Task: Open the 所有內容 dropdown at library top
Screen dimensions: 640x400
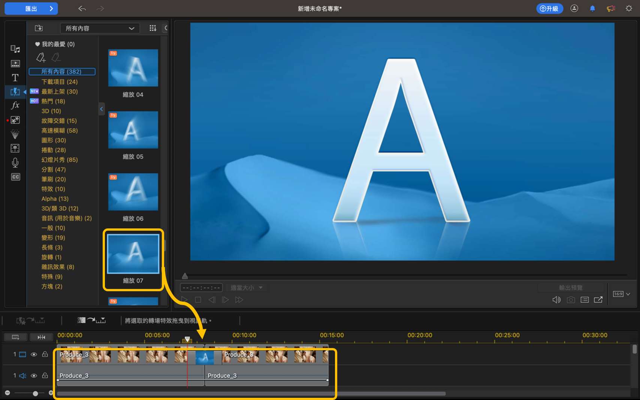Action: [100, 28]
